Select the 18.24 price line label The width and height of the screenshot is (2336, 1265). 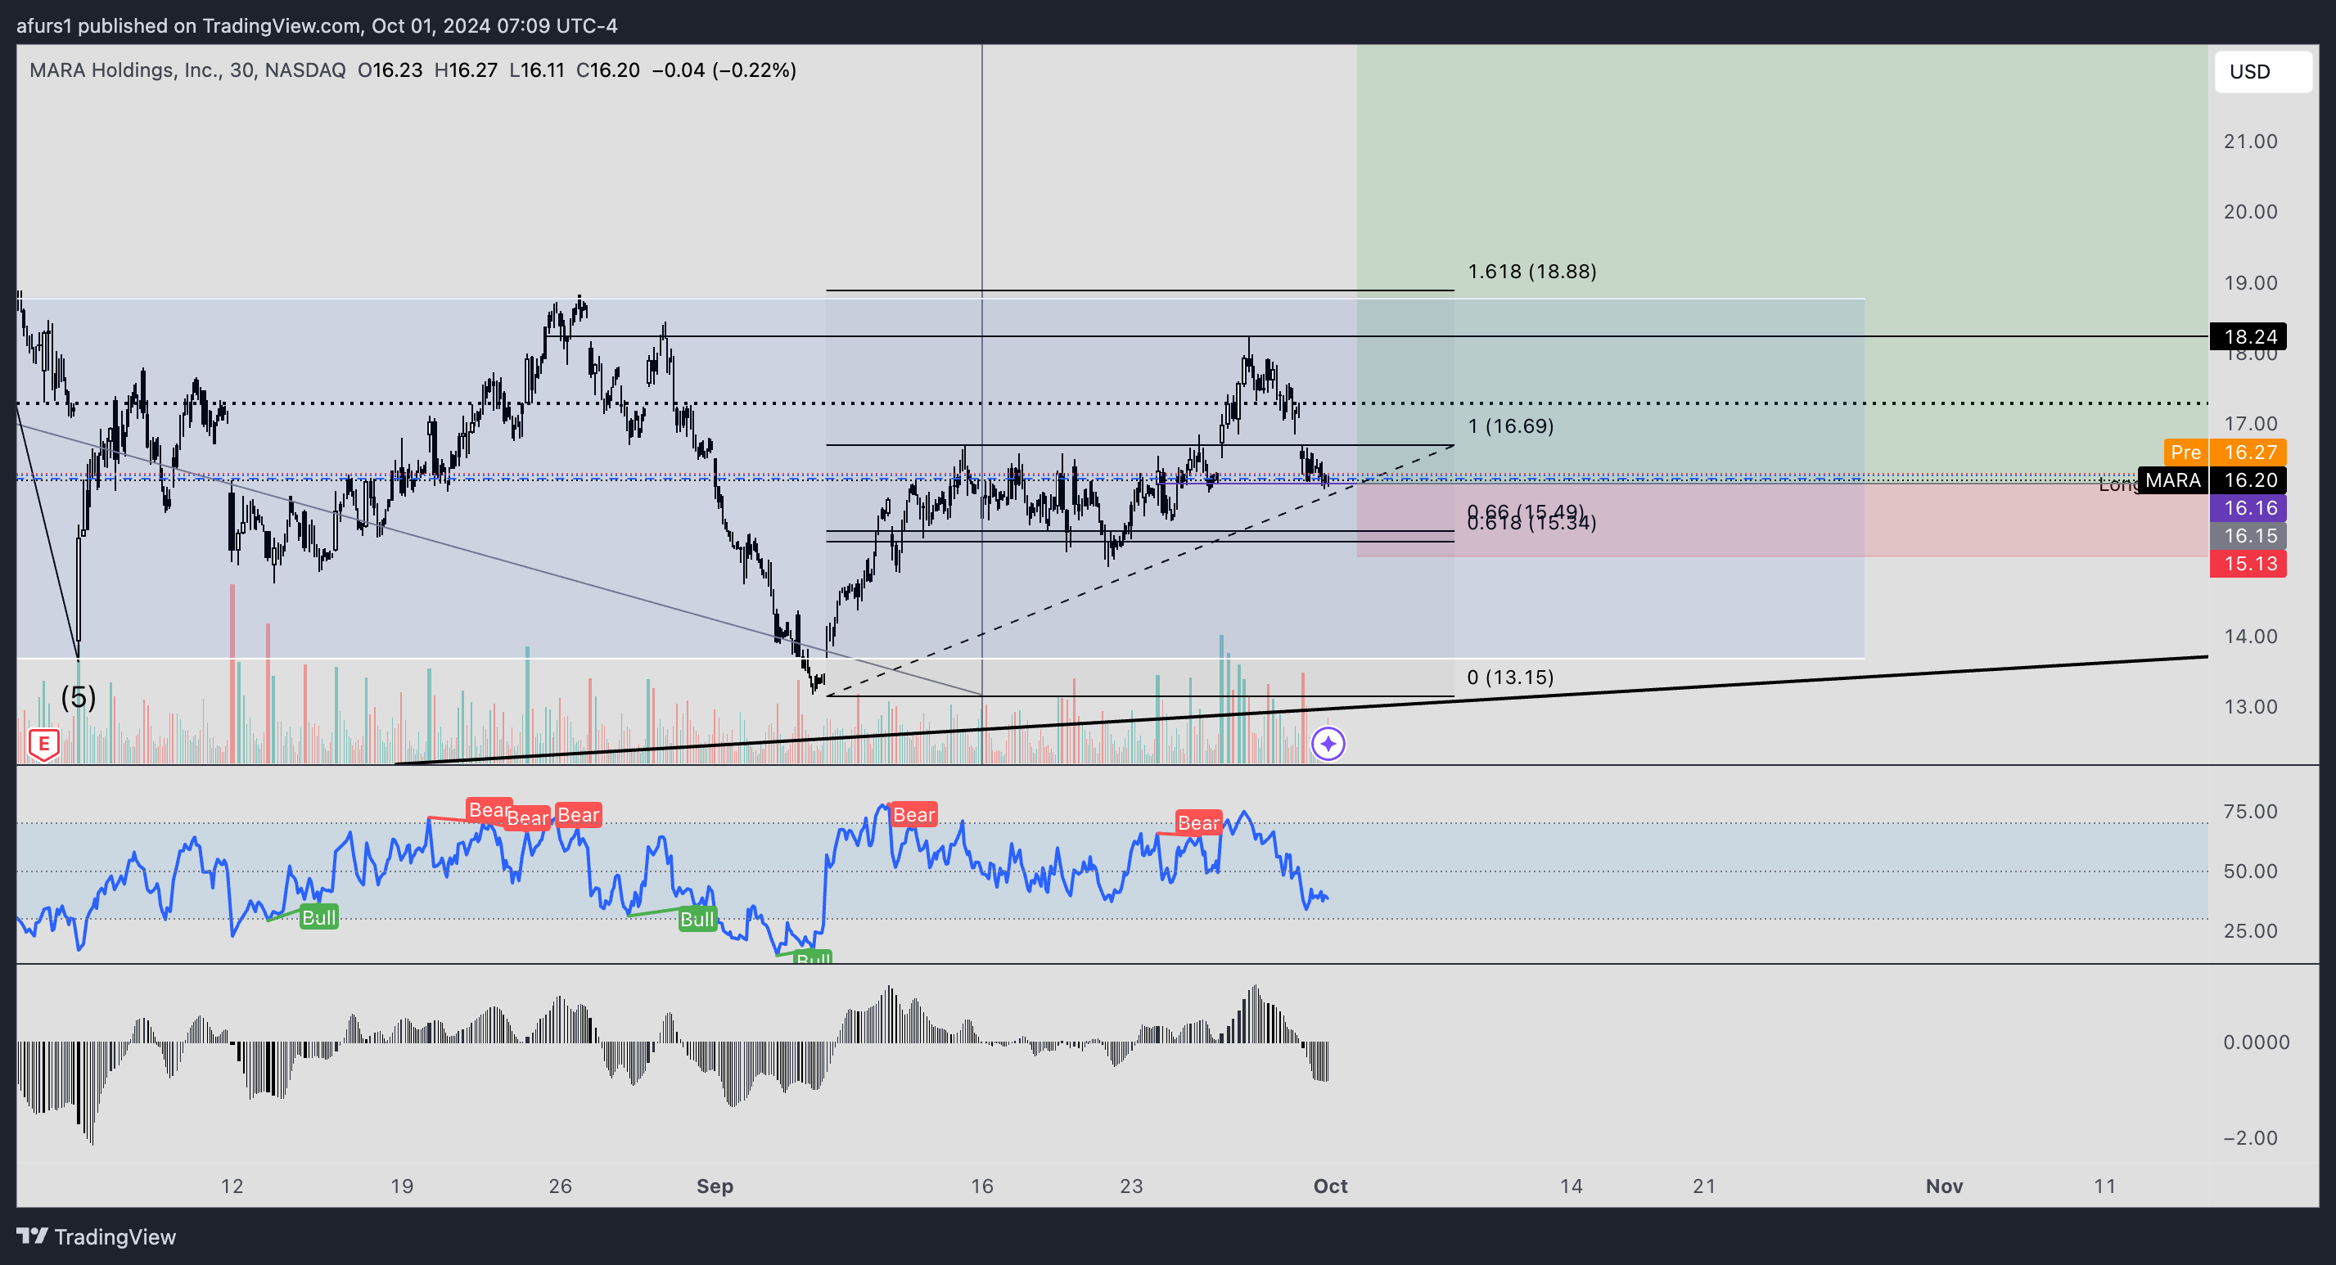pyautogui.click(x=2248, y=336)
